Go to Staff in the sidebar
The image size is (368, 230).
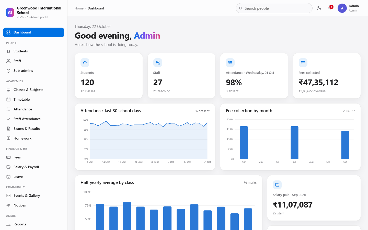tap(33, 61)
